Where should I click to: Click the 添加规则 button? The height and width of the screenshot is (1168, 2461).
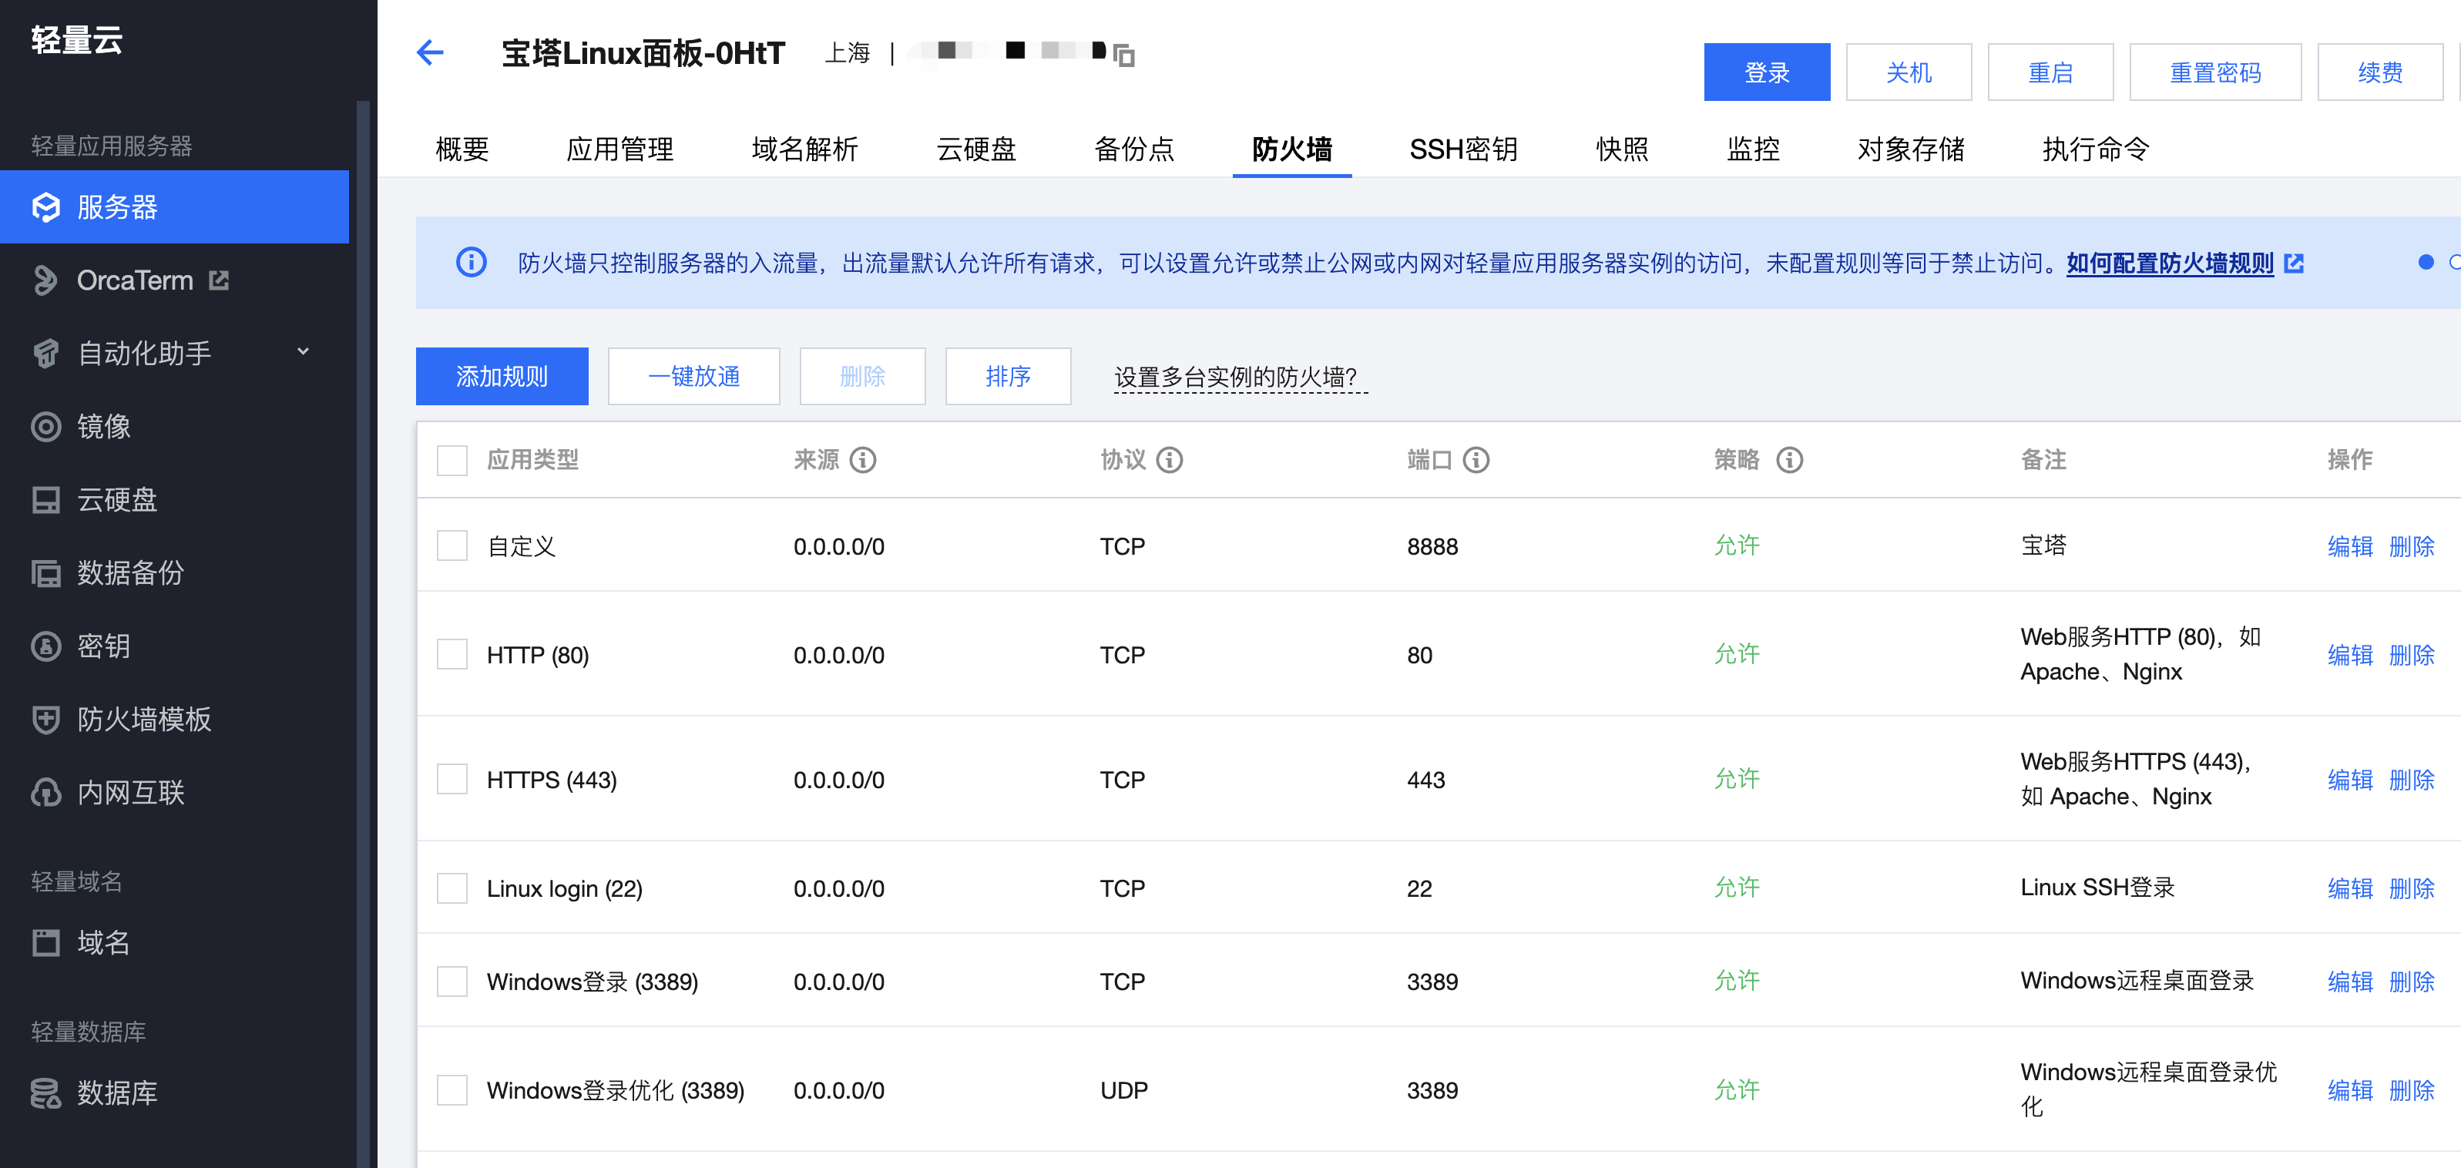point(502,376)
